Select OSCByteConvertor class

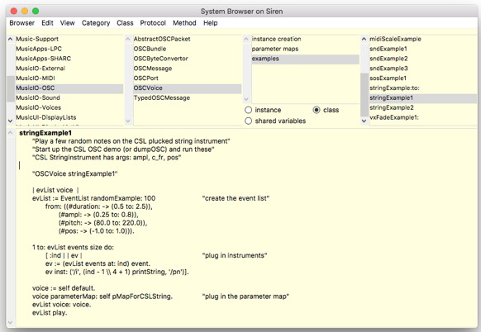point(187,59)
